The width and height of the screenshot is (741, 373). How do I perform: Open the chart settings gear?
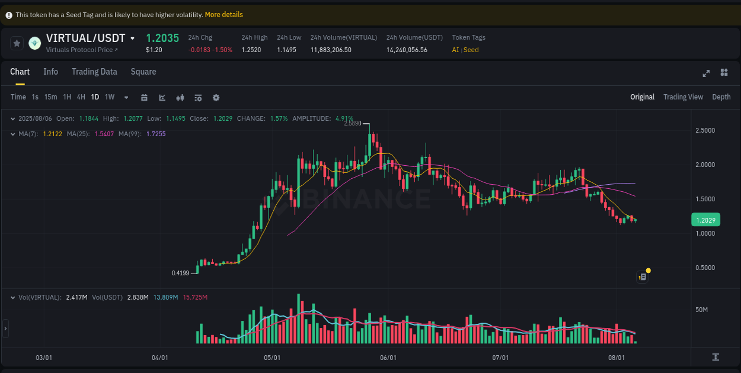(x=216, y=97)
